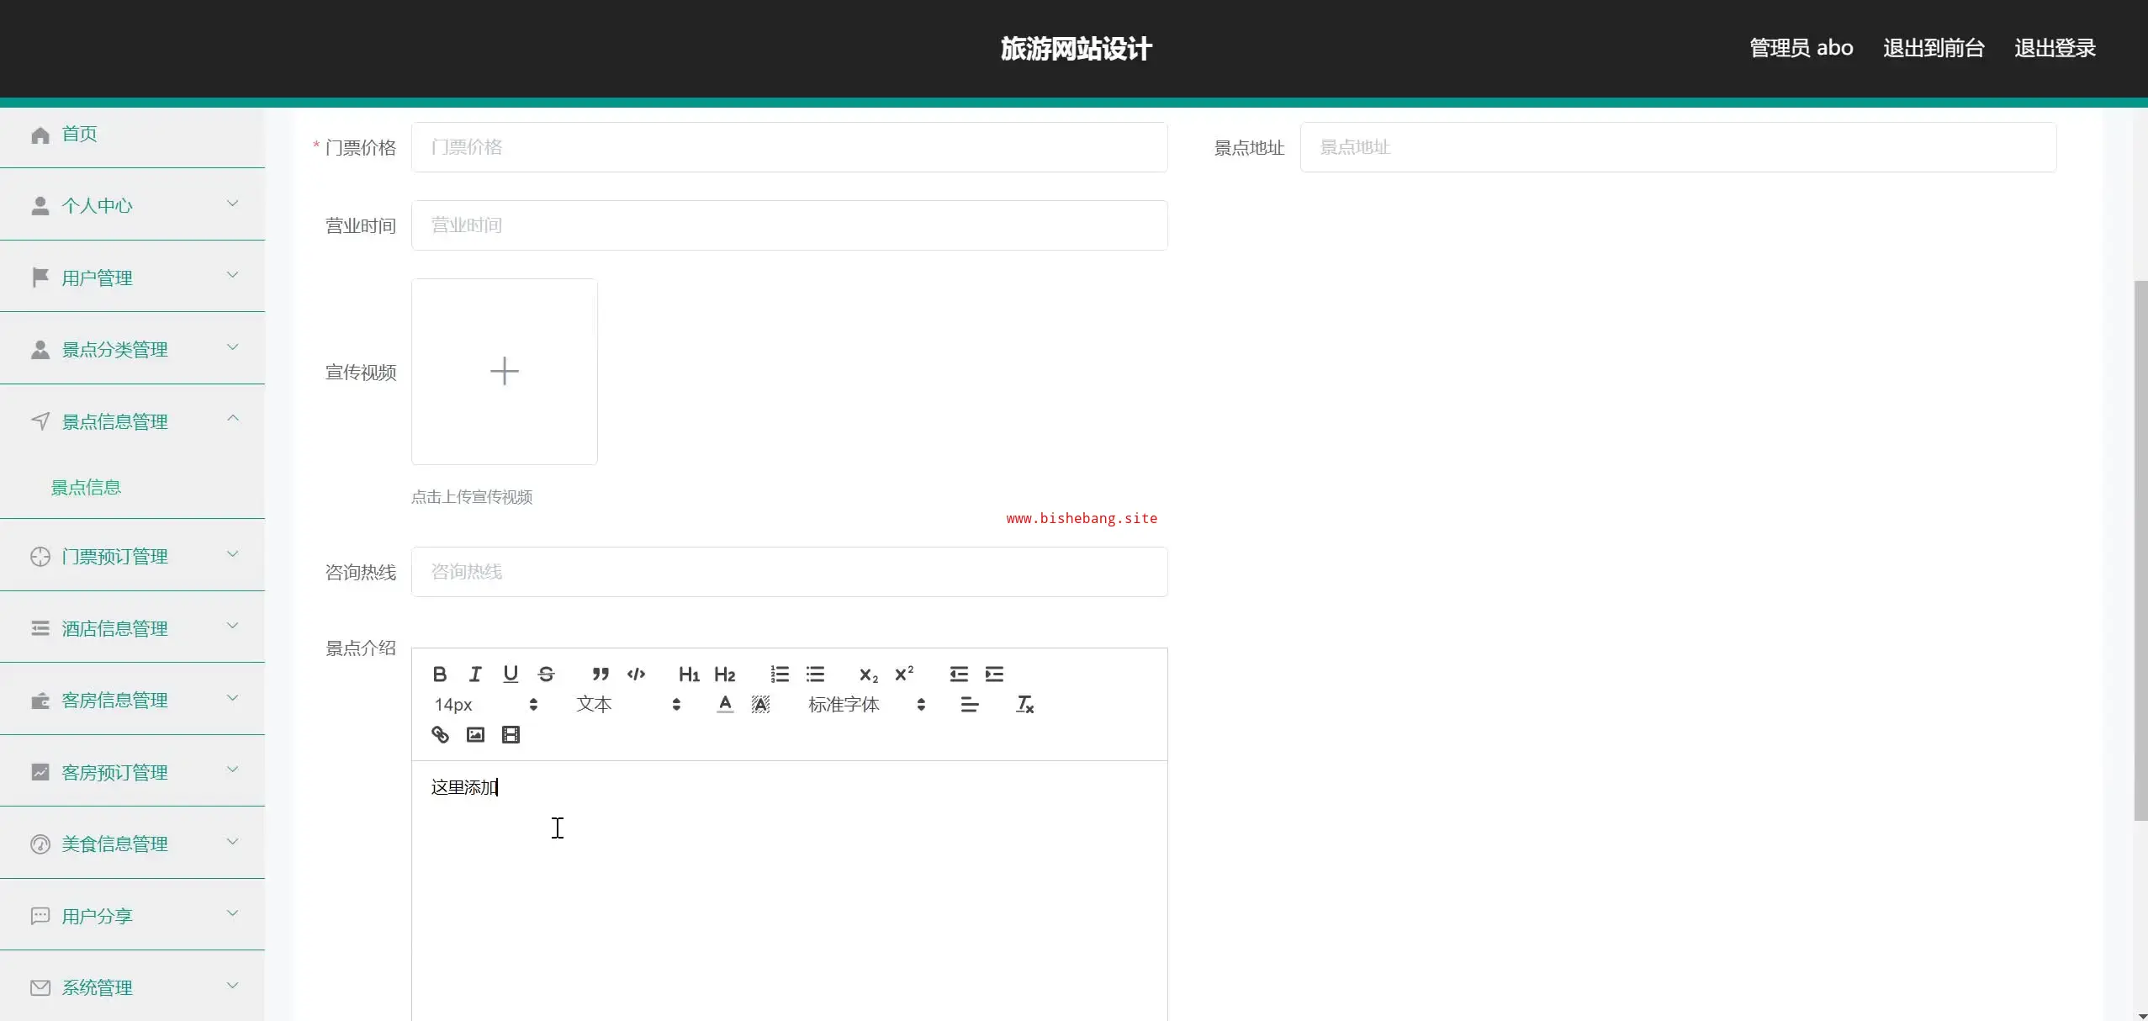Insert a hyperlink in the editor

440,735
